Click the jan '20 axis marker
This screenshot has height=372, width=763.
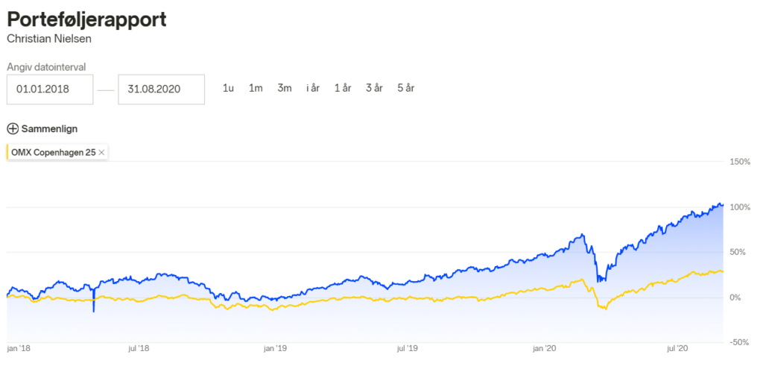tap(544, 349)
